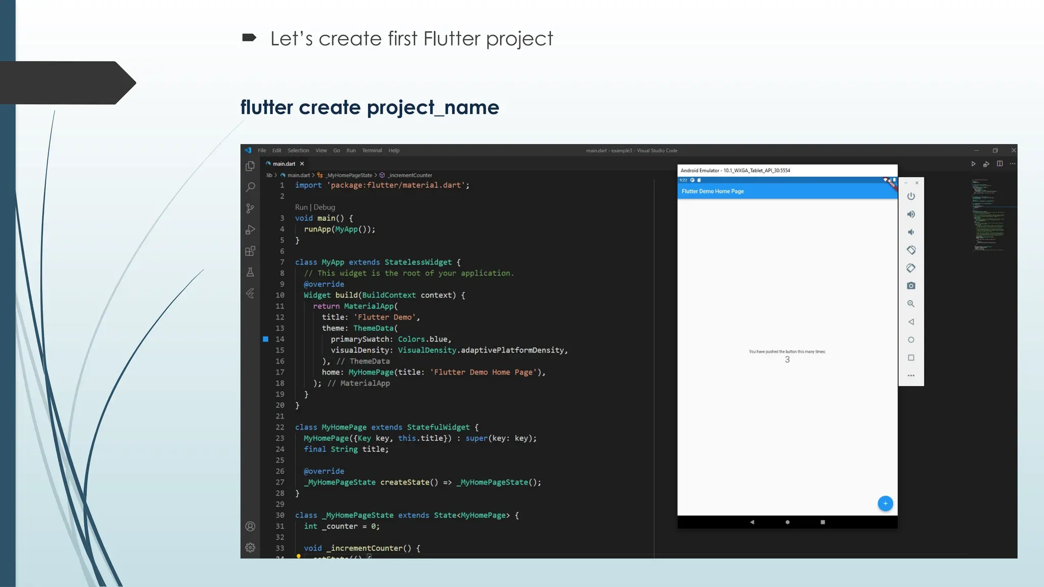Rotate the emulator right

coord(911,268)
